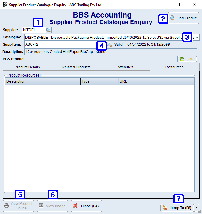The width and height of the screenshot is (202, 214).
Task: Click the item Description field
Action: (x=111, y=52)
